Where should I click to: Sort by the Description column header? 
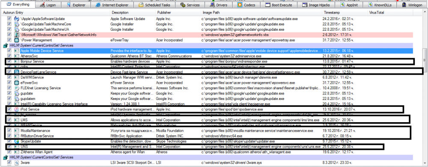click(133, 12)
